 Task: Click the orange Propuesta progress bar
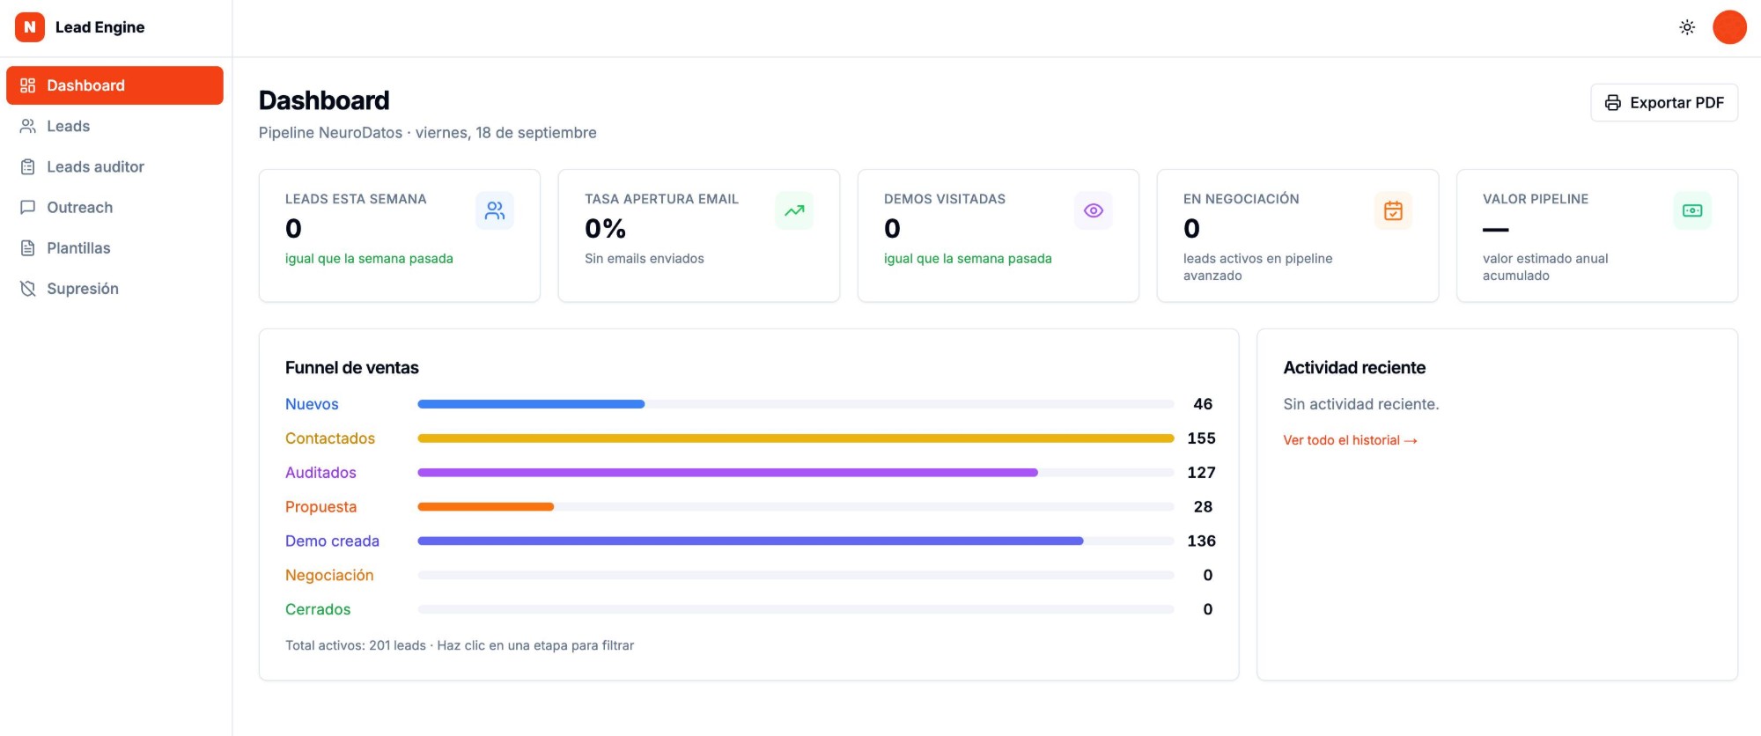pyautogui.click(x=485, y=507)
